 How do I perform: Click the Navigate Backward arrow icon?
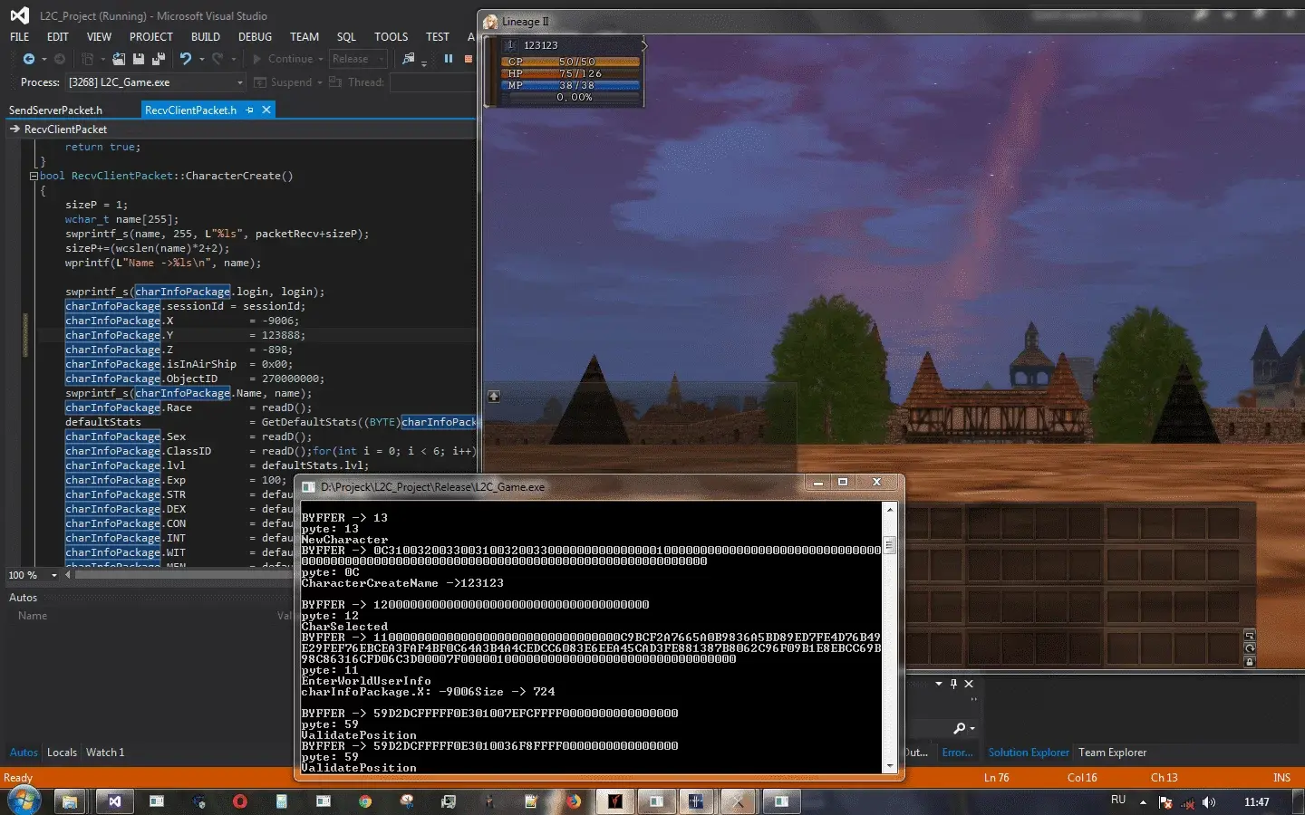point(28,59)
